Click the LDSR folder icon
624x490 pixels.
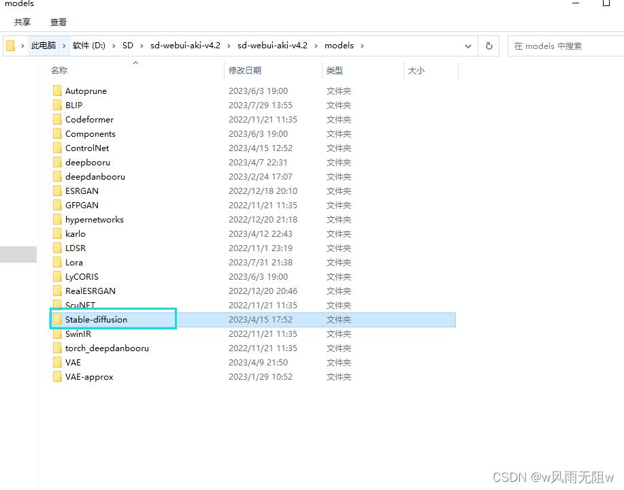pyautogui.click(x=57, y=248)
